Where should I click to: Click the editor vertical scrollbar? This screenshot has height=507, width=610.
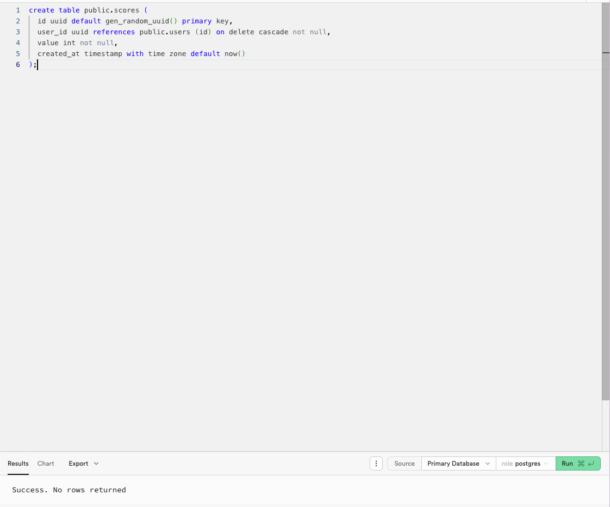606,202
